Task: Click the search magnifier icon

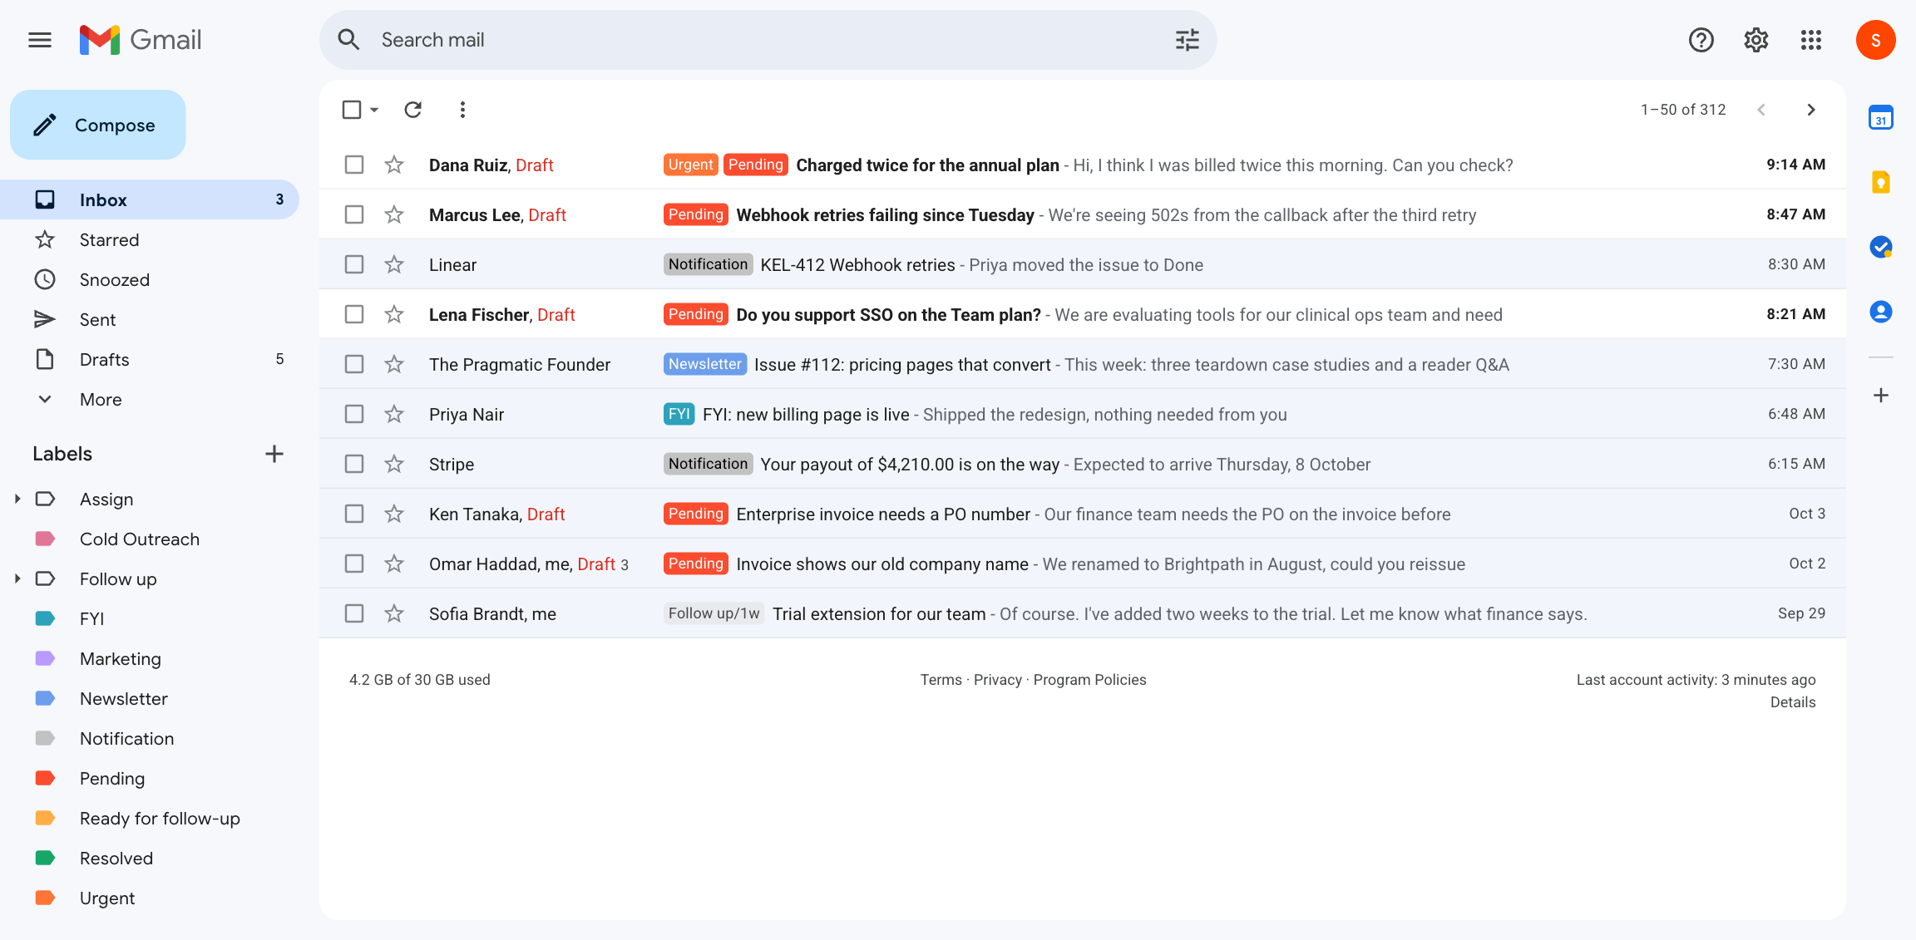Action: tap(348, 40)
